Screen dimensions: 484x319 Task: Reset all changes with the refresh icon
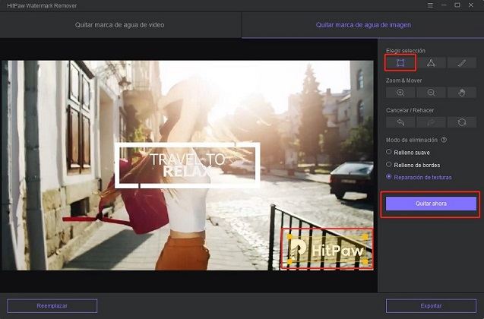point(462,122)
